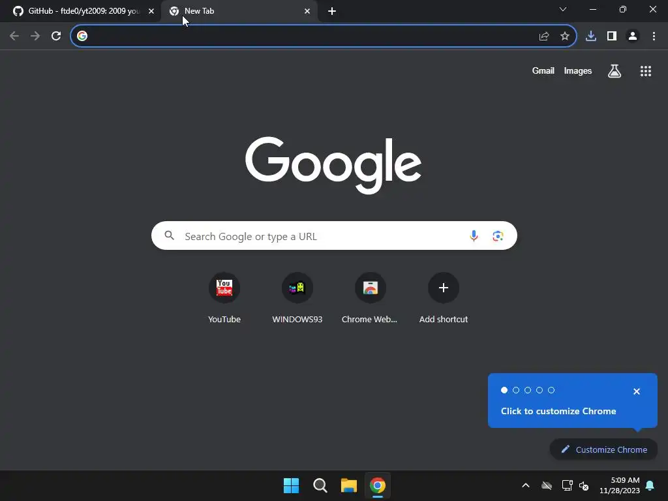The image size is (668, 501).
Task: Close the New Tab tab
Action: coord(307,11)
